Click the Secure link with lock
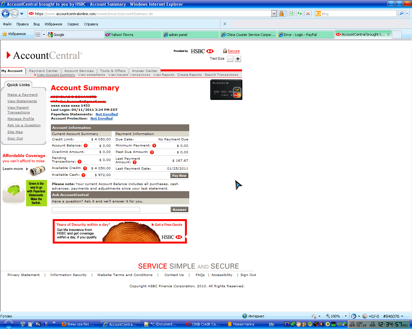This screenshot has height=329, width=412. coord(231,51)
